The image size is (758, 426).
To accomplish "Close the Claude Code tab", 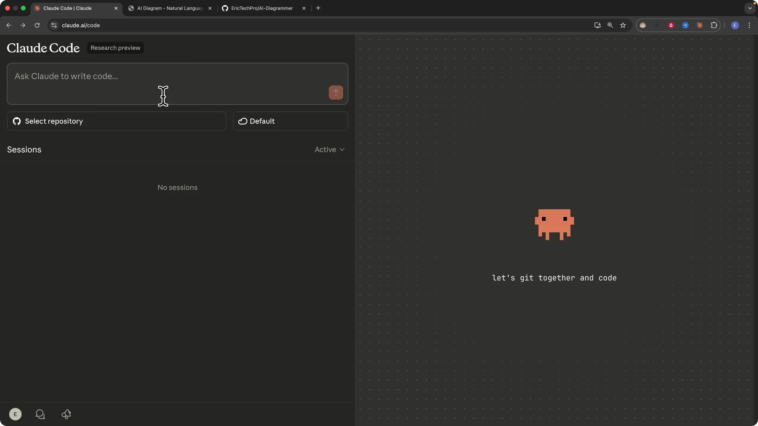I will [116, 8].
